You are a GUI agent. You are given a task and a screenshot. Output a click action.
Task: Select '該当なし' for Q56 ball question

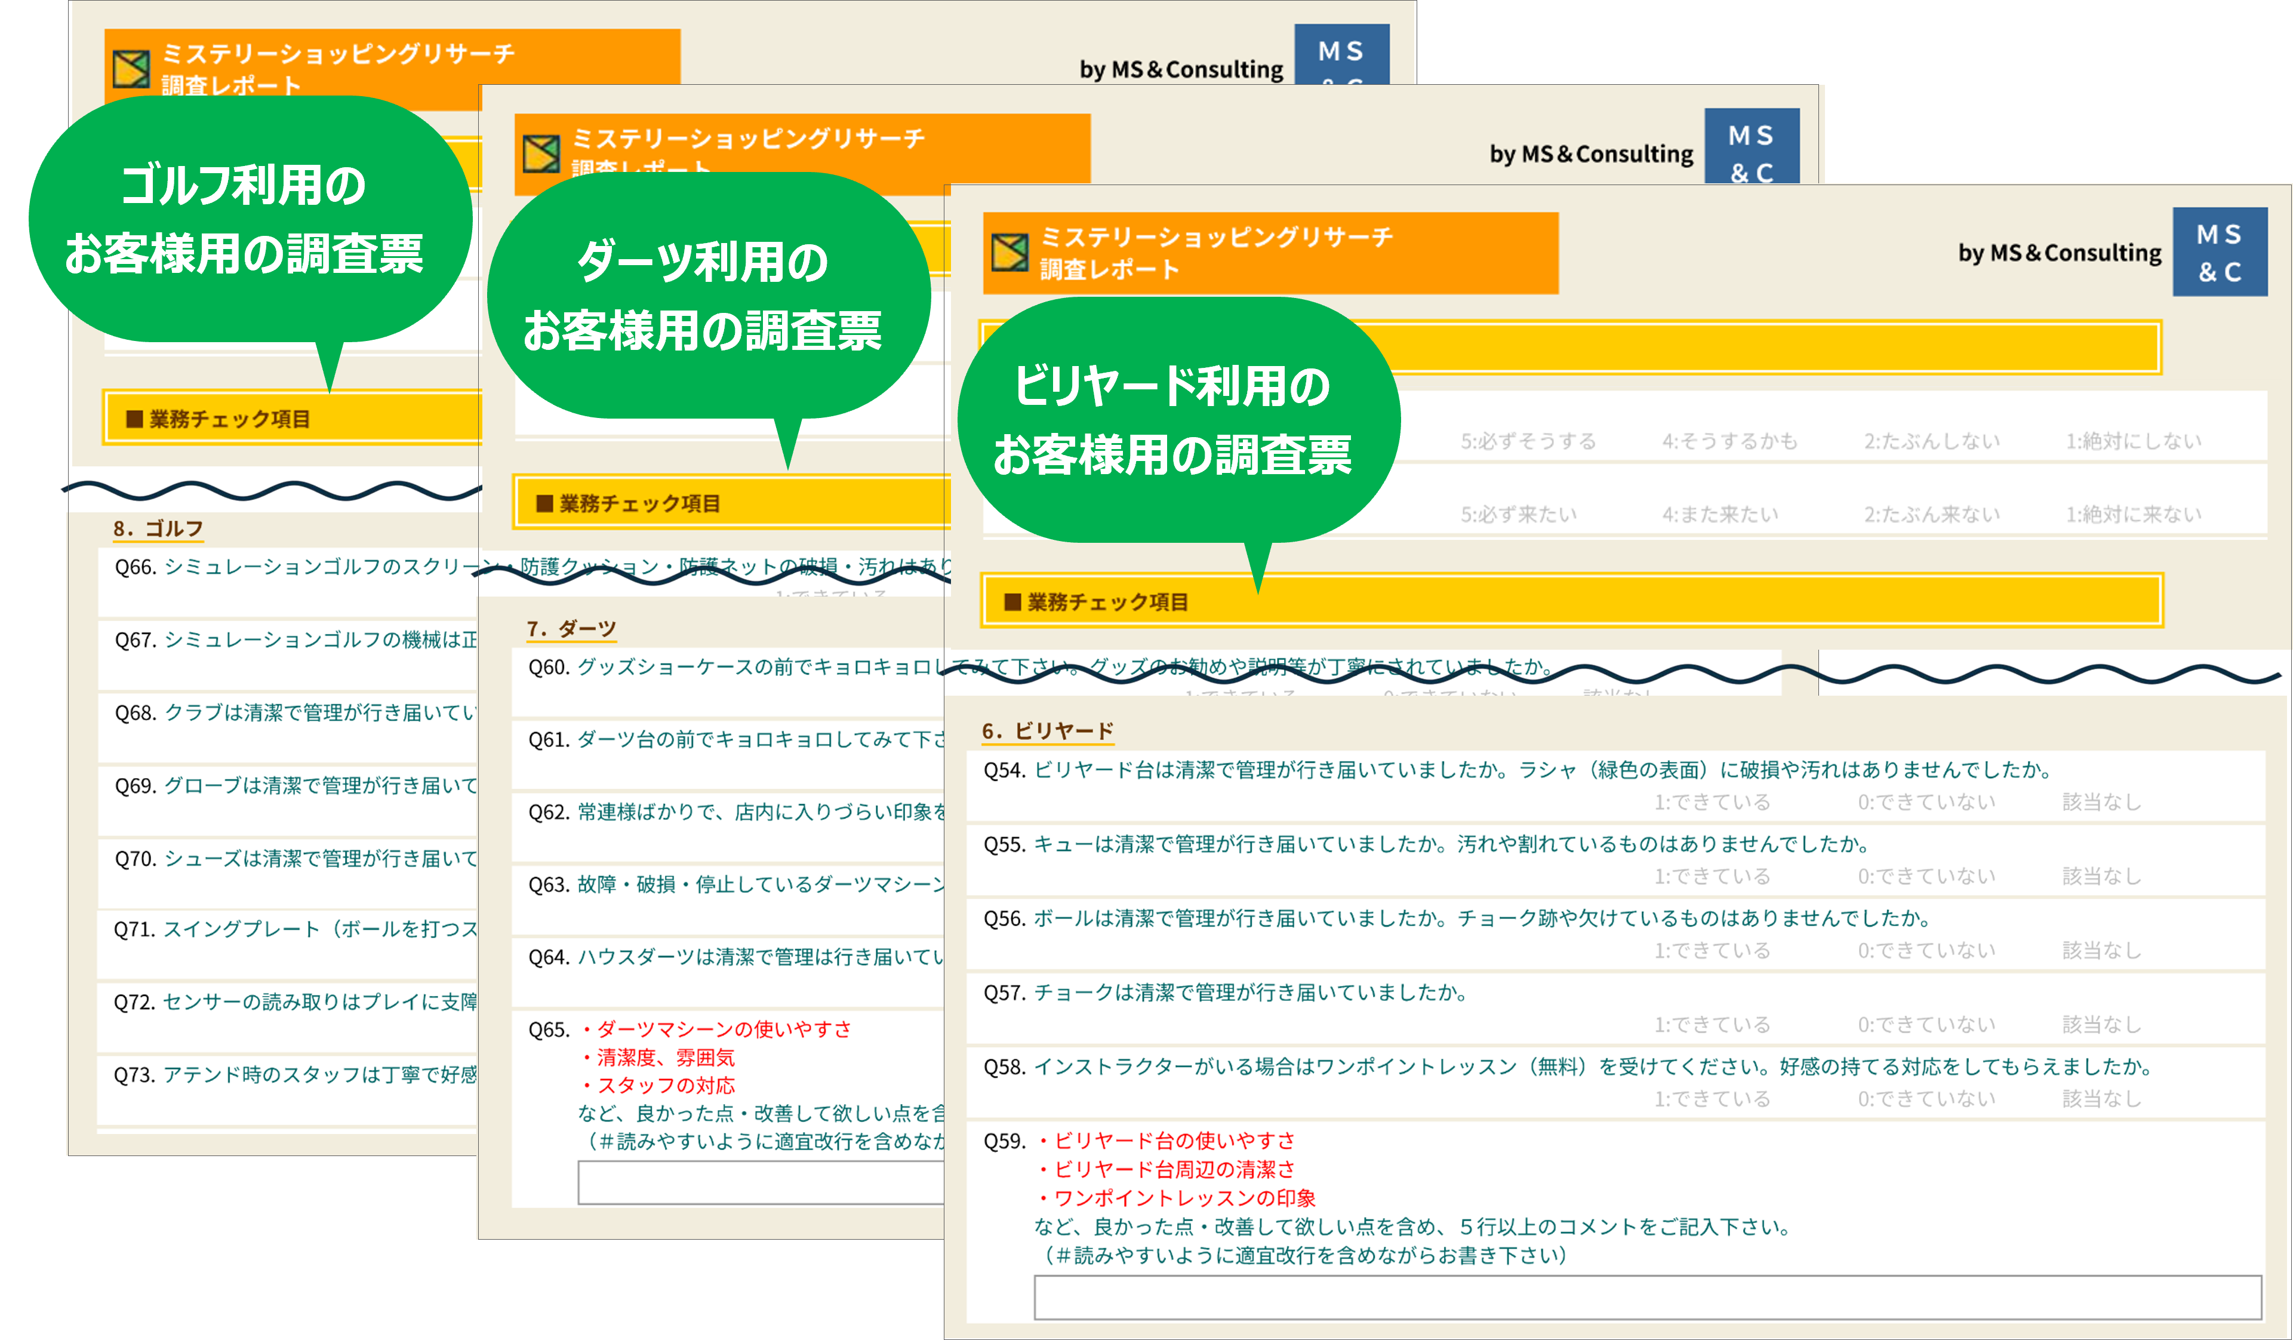(x=2102, y=951)
